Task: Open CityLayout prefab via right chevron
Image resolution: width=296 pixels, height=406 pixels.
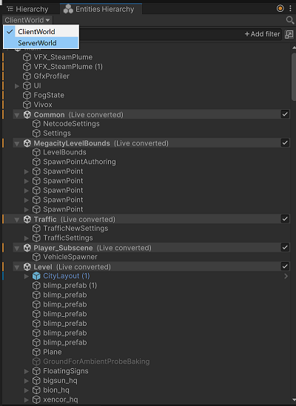Action: [286, 276]
